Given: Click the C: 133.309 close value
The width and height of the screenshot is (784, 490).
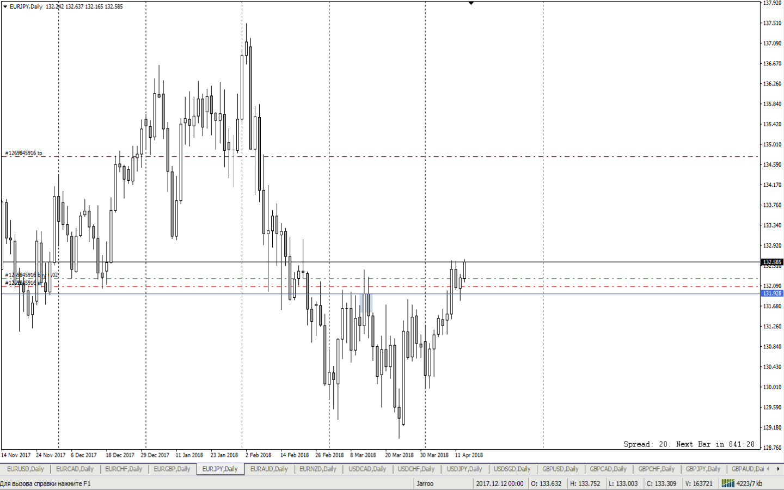Looking at the screenshot, I should click(661, 483).
